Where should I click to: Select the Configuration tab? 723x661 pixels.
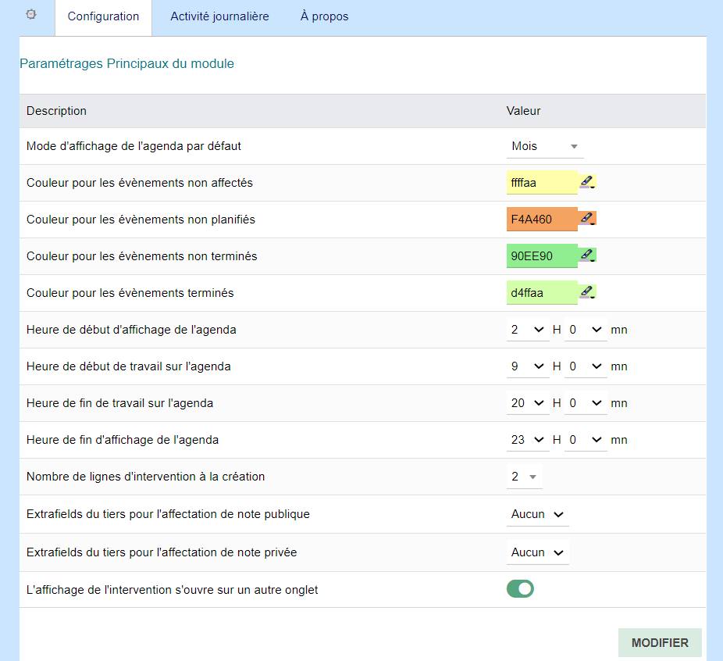coord(103,16)
